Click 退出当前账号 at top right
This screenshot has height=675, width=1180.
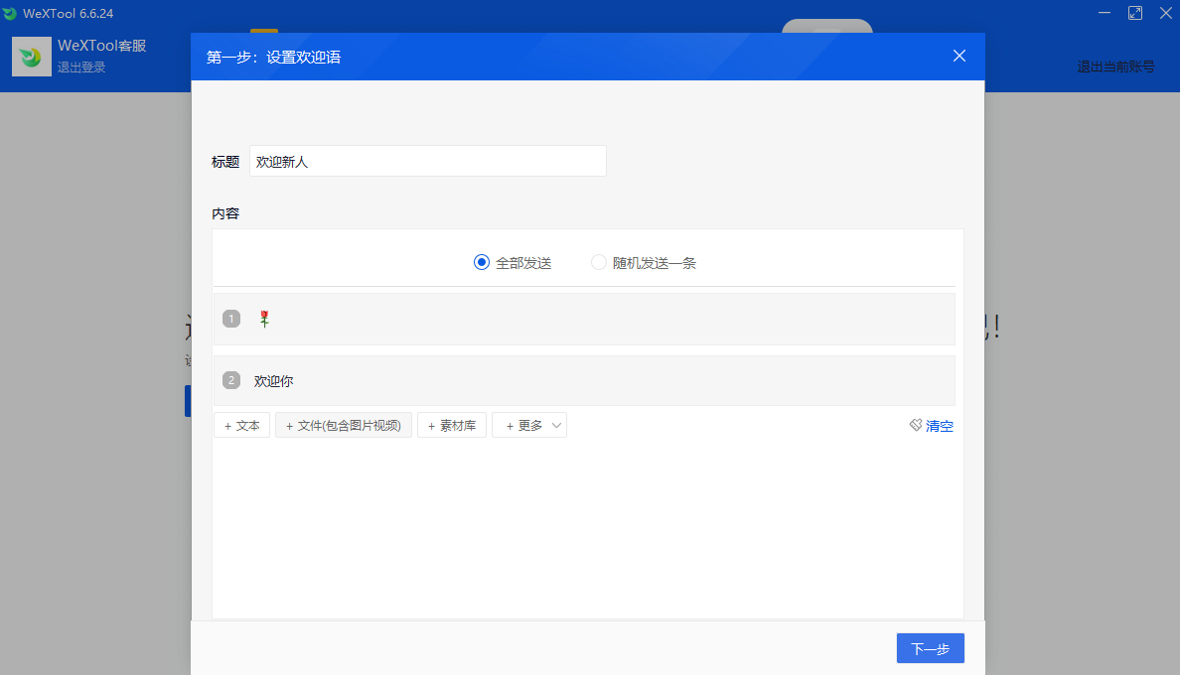1115,67
